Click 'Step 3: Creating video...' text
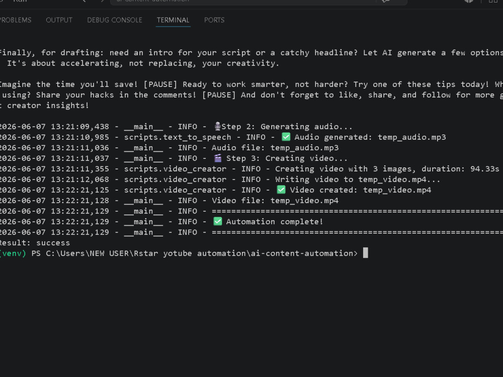Viewport: 503px width, 377px height. click(x=287, y=158)
